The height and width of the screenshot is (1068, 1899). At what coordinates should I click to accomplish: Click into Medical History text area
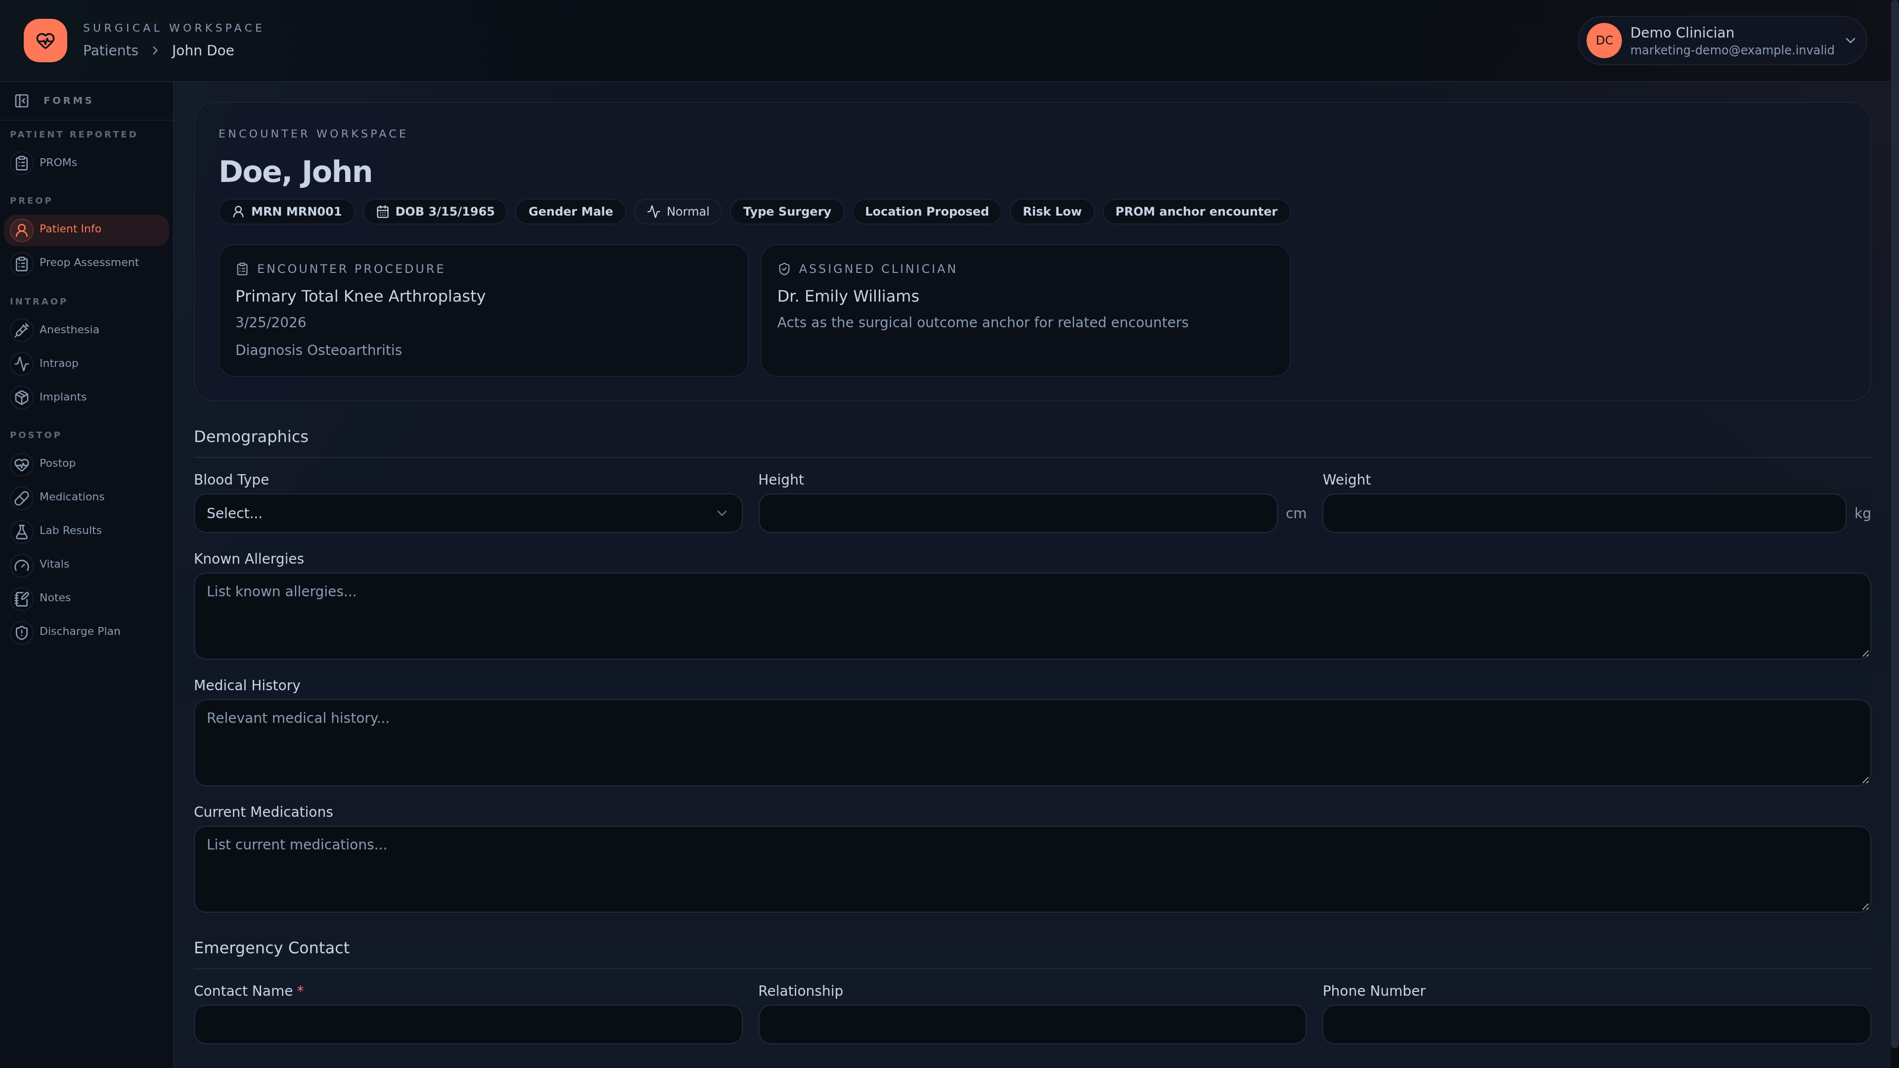click(x=1032, y=742)
